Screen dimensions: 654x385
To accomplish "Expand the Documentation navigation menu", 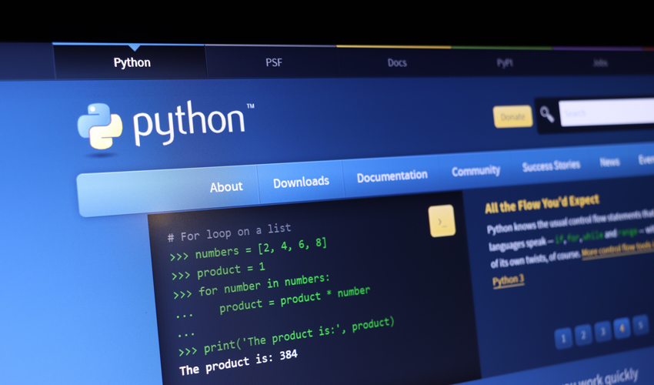I will pos(392,176).
